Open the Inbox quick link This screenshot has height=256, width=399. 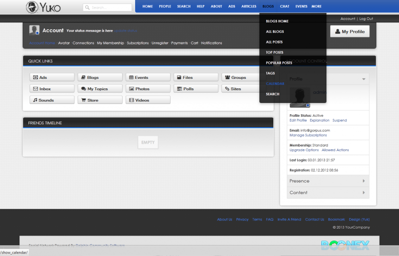coord(52,89)
